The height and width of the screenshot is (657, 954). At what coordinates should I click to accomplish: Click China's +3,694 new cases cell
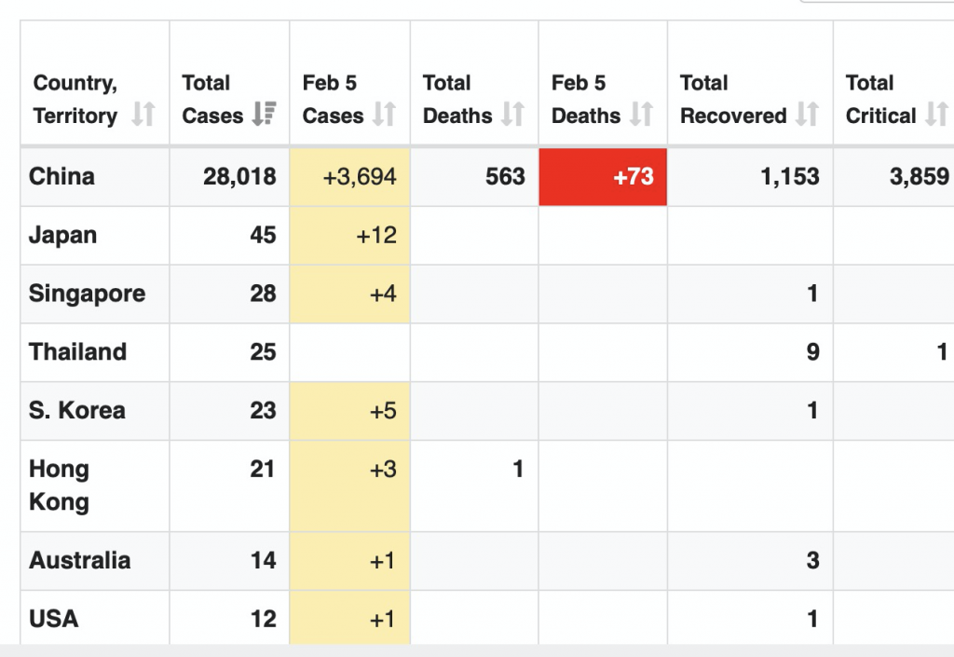[360, 177]
